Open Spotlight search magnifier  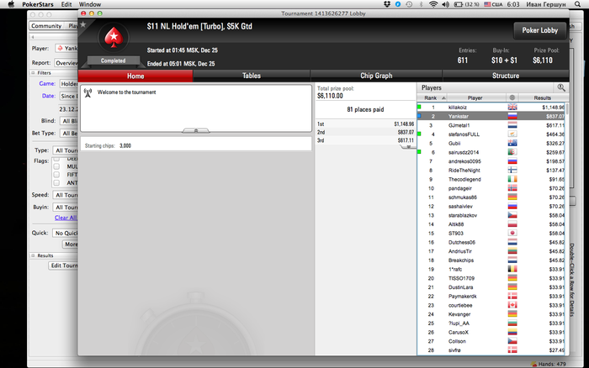578,4
